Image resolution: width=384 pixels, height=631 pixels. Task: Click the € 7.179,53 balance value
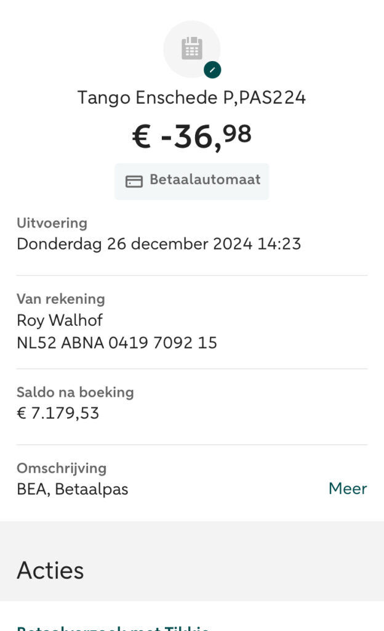(x=58, y=413)
